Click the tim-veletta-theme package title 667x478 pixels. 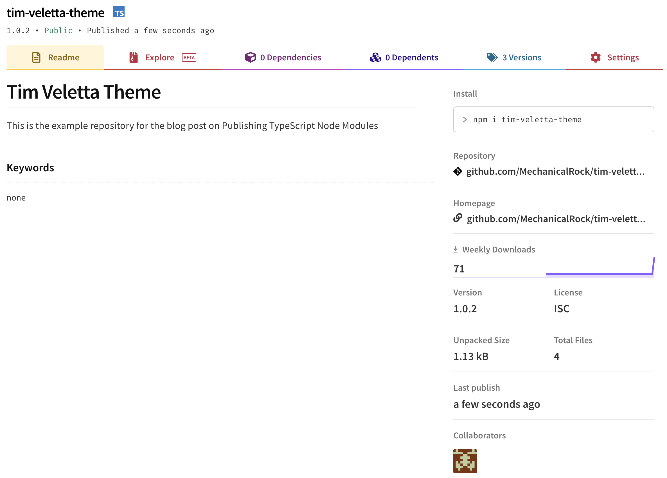click(x=55, y=13)
